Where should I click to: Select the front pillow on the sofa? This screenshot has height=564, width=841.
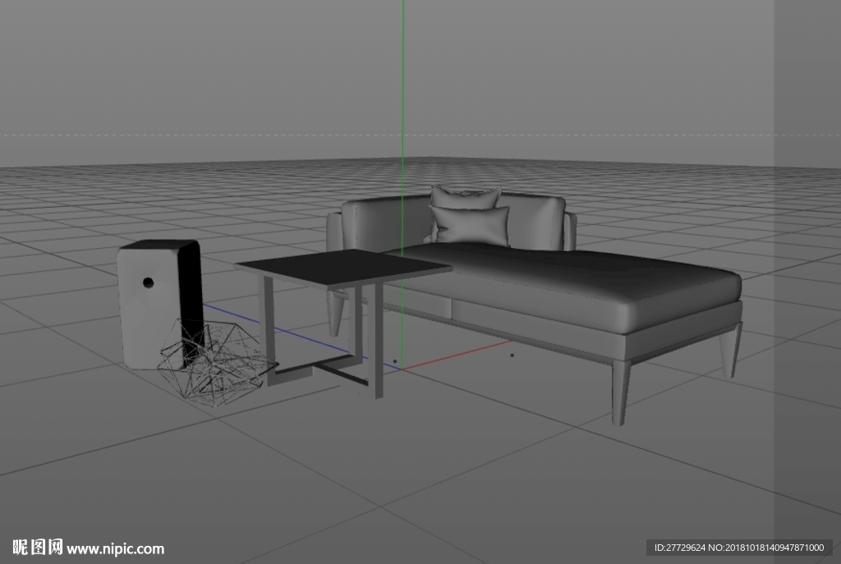470,225
